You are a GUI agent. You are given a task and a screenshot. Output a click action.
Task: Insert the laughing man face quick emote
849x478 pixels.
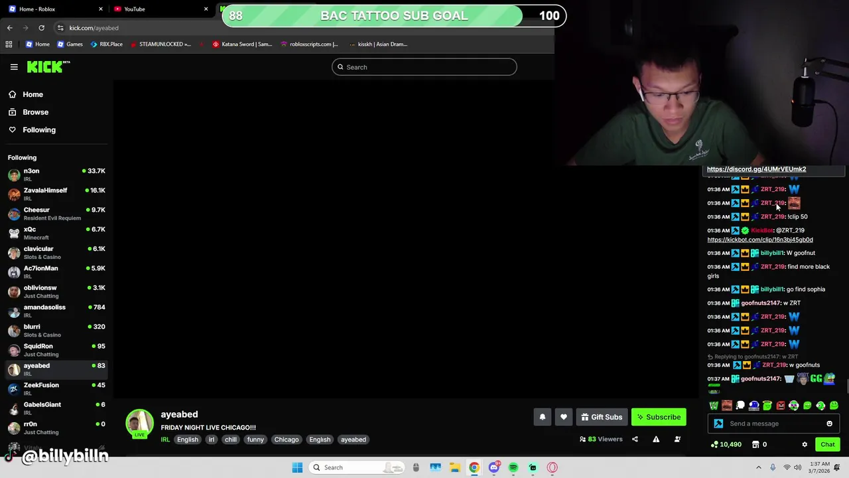tap(727, 406)
